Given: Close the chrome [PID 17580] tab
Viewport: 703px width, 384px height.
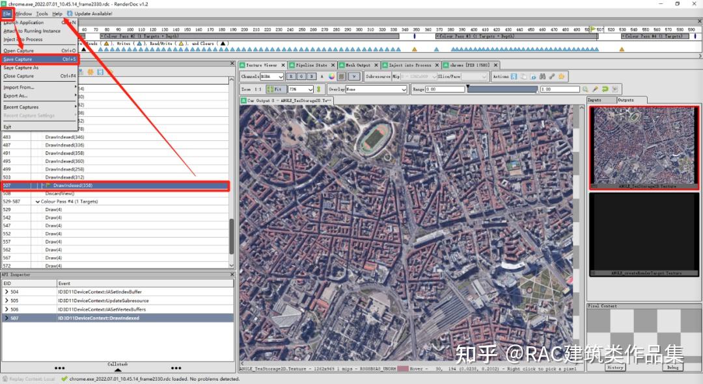Looking at the screenshot, I should [x=495, y=65].
